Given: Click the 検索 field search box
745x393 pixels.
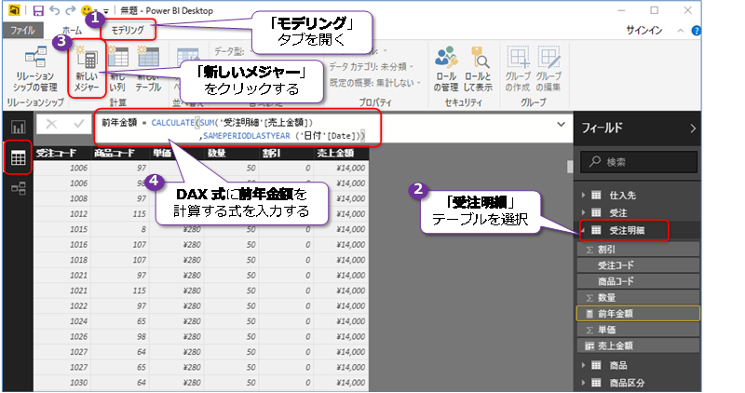Looking at the screenshot, I should [x=639, y=162].
